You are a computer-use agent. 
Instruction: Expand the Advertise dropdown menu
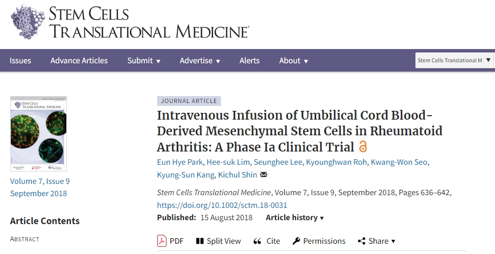200,61
